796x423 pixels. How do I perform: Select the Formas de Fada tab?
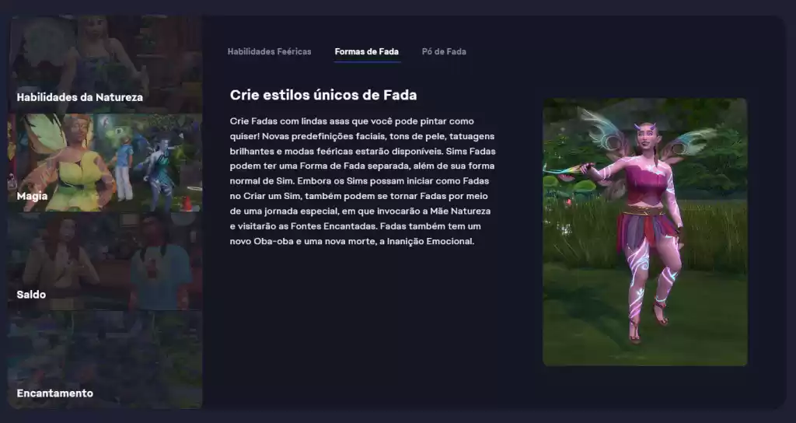point(367,51)
